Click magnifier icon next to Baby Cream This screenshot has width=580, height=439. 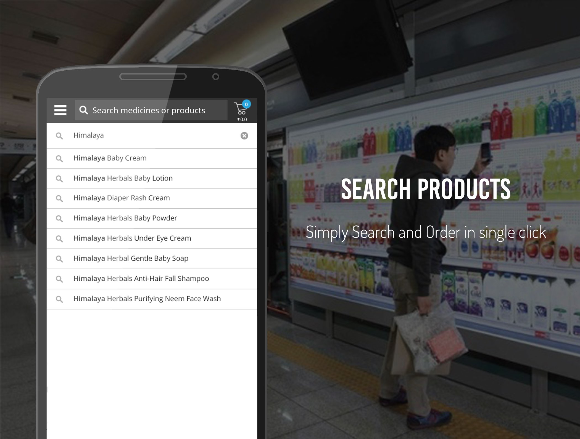(59, 158)
